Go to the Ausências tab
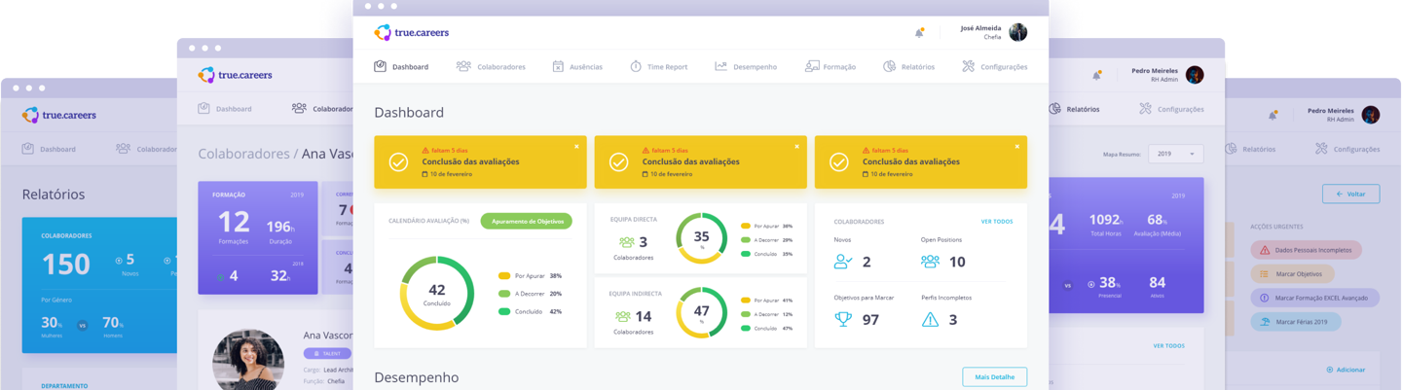The height and width of the screenshot is (390, 1402). coord(577,67)
